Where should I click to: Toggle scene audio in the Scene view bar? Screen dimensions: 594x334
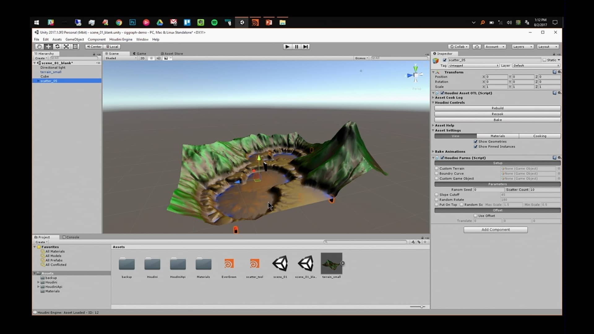[x=159, y=58]
